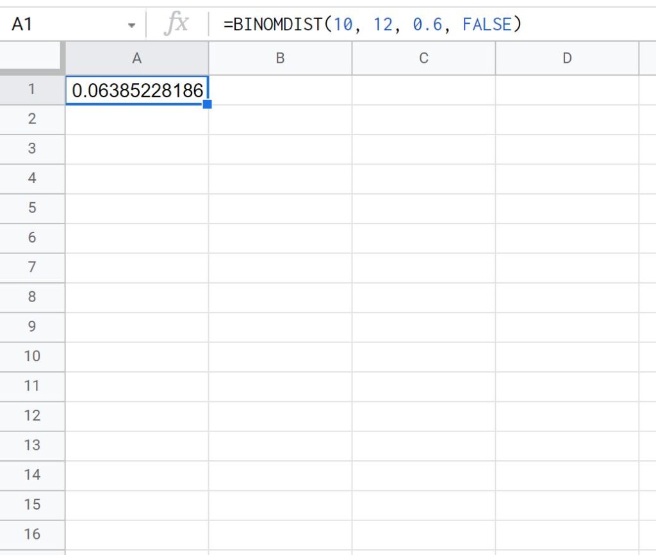Select empty cell B3
Viewport: 656px width, 555px height.
pyautogui.click(x=280, y=149)
